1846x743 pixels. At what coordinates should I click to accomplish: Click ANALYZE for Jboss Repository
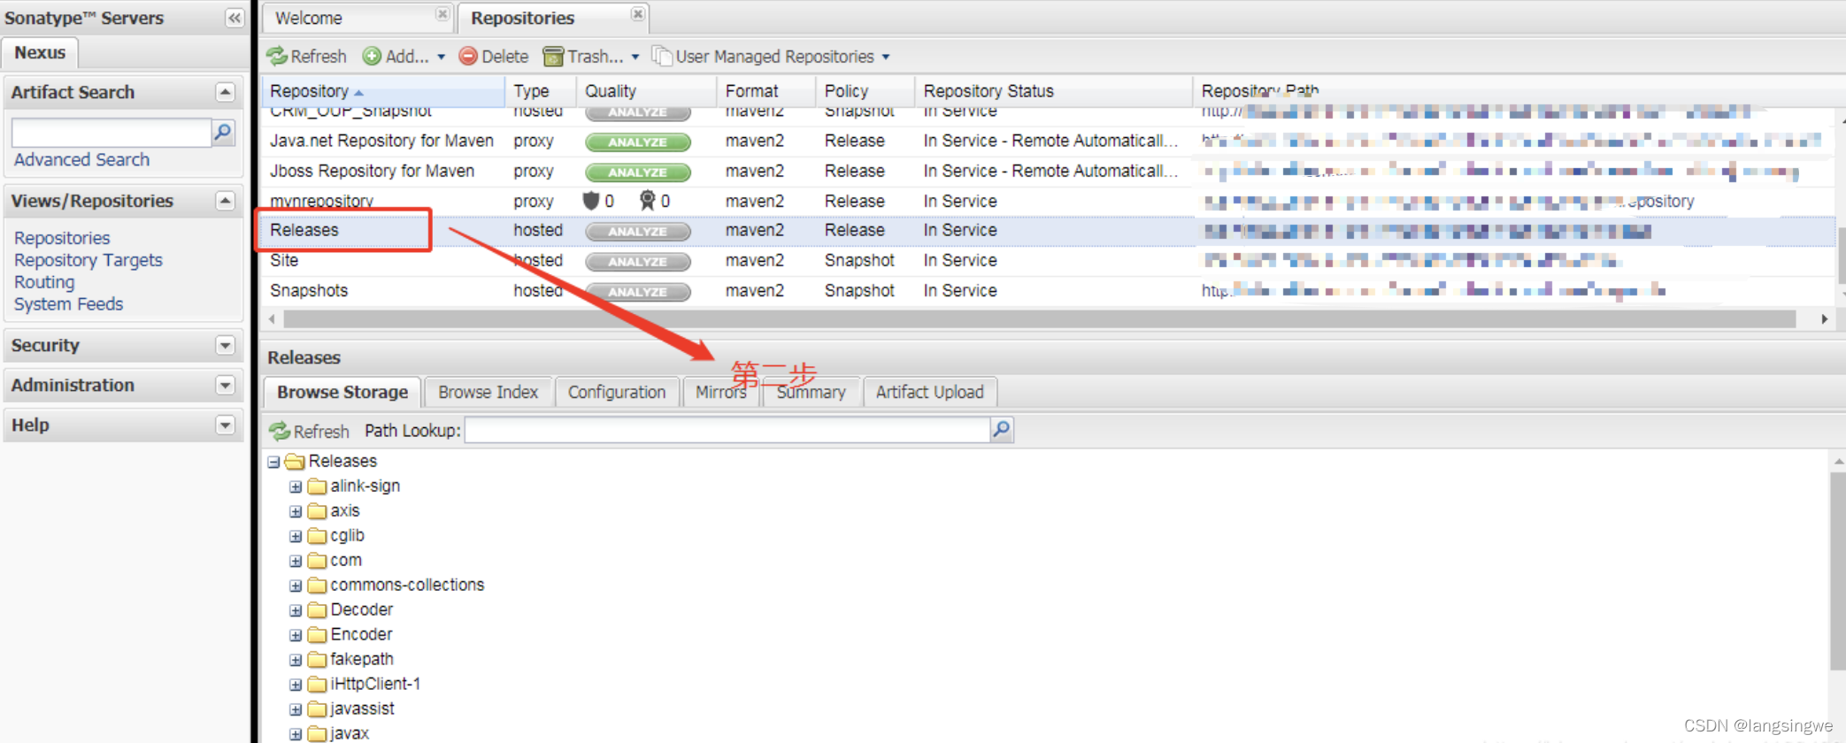click(x=637, y=172)
